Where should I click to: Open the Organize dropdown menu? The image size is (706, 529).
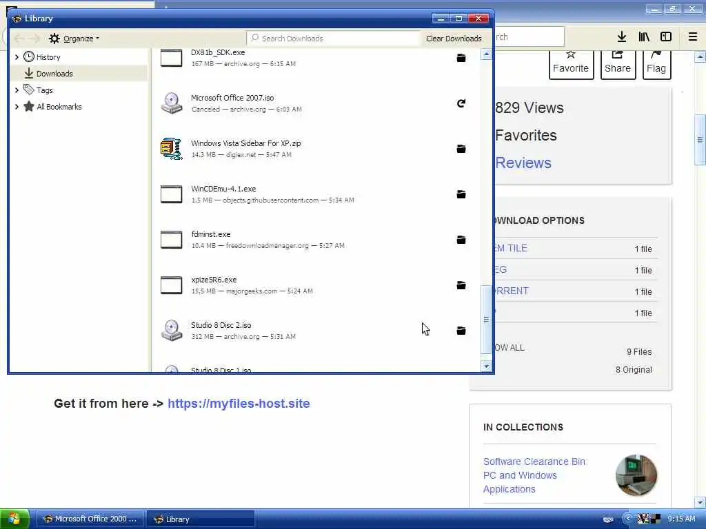(74, 39)
